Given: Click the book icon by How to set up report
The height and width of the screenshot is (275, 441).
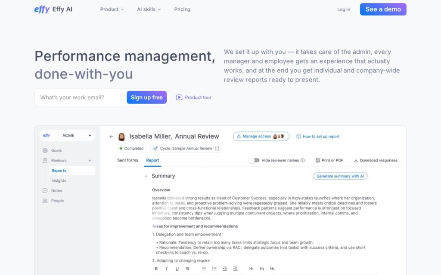Looking at the screenshot, I should (x=299, y=136).
